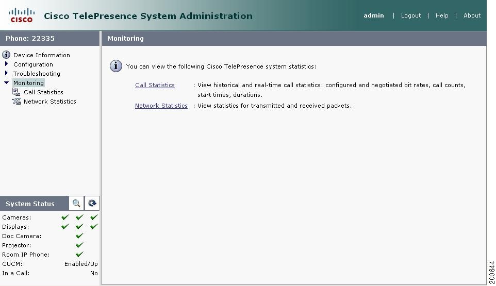Click the Room IP Phone: label

tap(26, 255)
